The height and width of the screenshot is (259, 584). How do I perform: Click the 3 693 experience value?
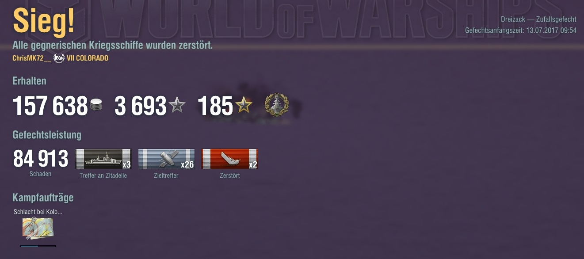tap(140, 107)
